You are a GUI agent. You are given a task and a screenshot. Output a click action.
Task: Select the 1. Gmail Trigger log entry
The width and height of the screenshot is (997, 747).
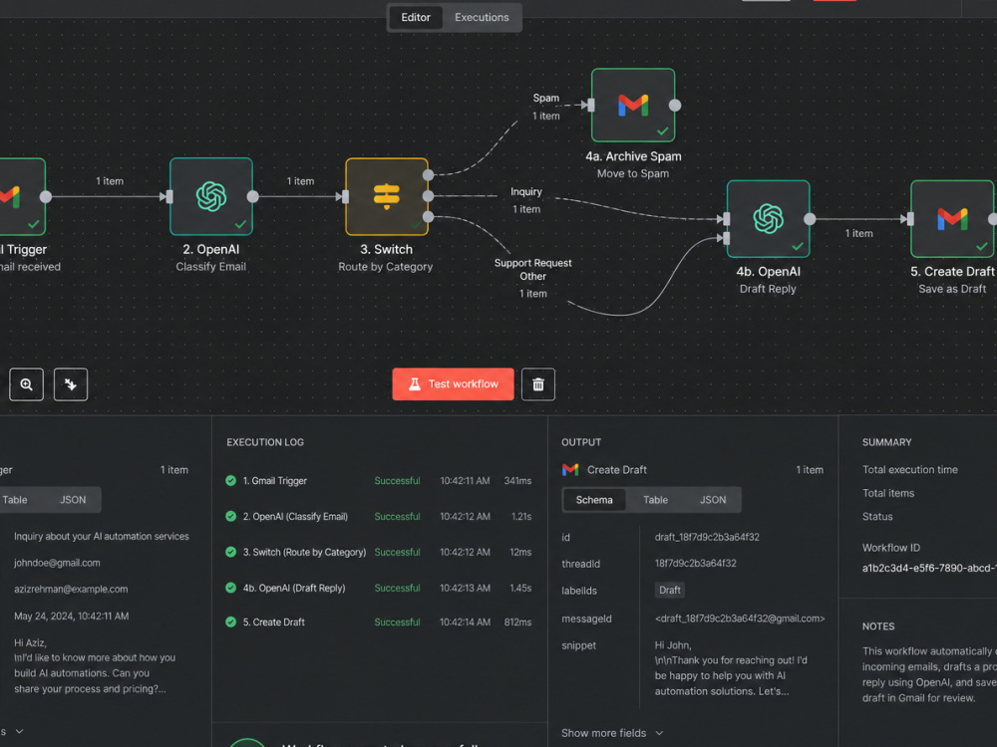[x=379, y=481]
